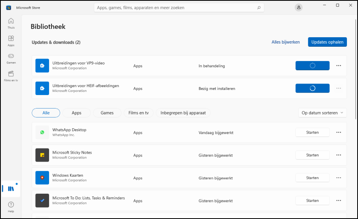Select the Films en tv filter tab
This screenshot has width=358, height=219.
tap(139, 113)
